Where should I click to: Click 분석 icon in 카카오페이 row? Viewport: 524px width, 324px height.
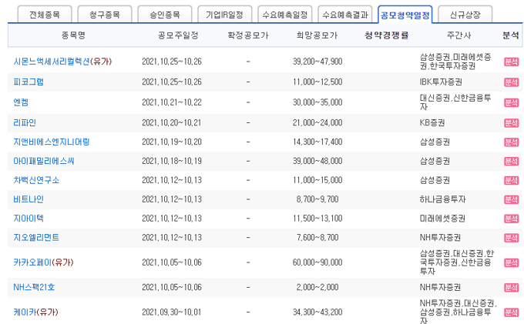pyautogui.click(x=512, y=262)
